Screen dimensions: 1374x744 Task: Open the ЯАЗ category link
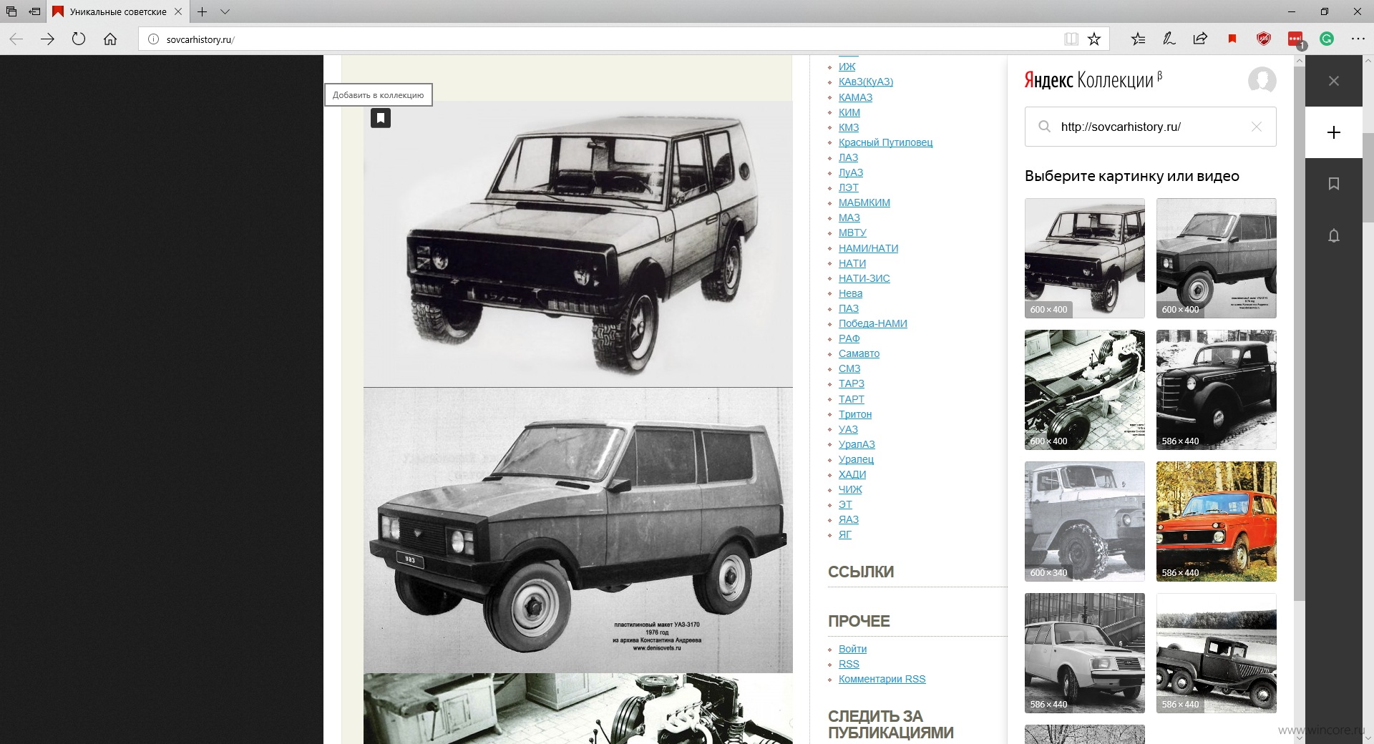(849, 519)
